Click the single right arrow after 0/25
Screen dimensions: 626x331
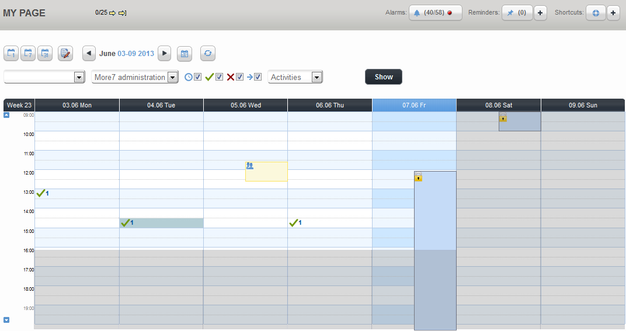click(x=112, y=13)
